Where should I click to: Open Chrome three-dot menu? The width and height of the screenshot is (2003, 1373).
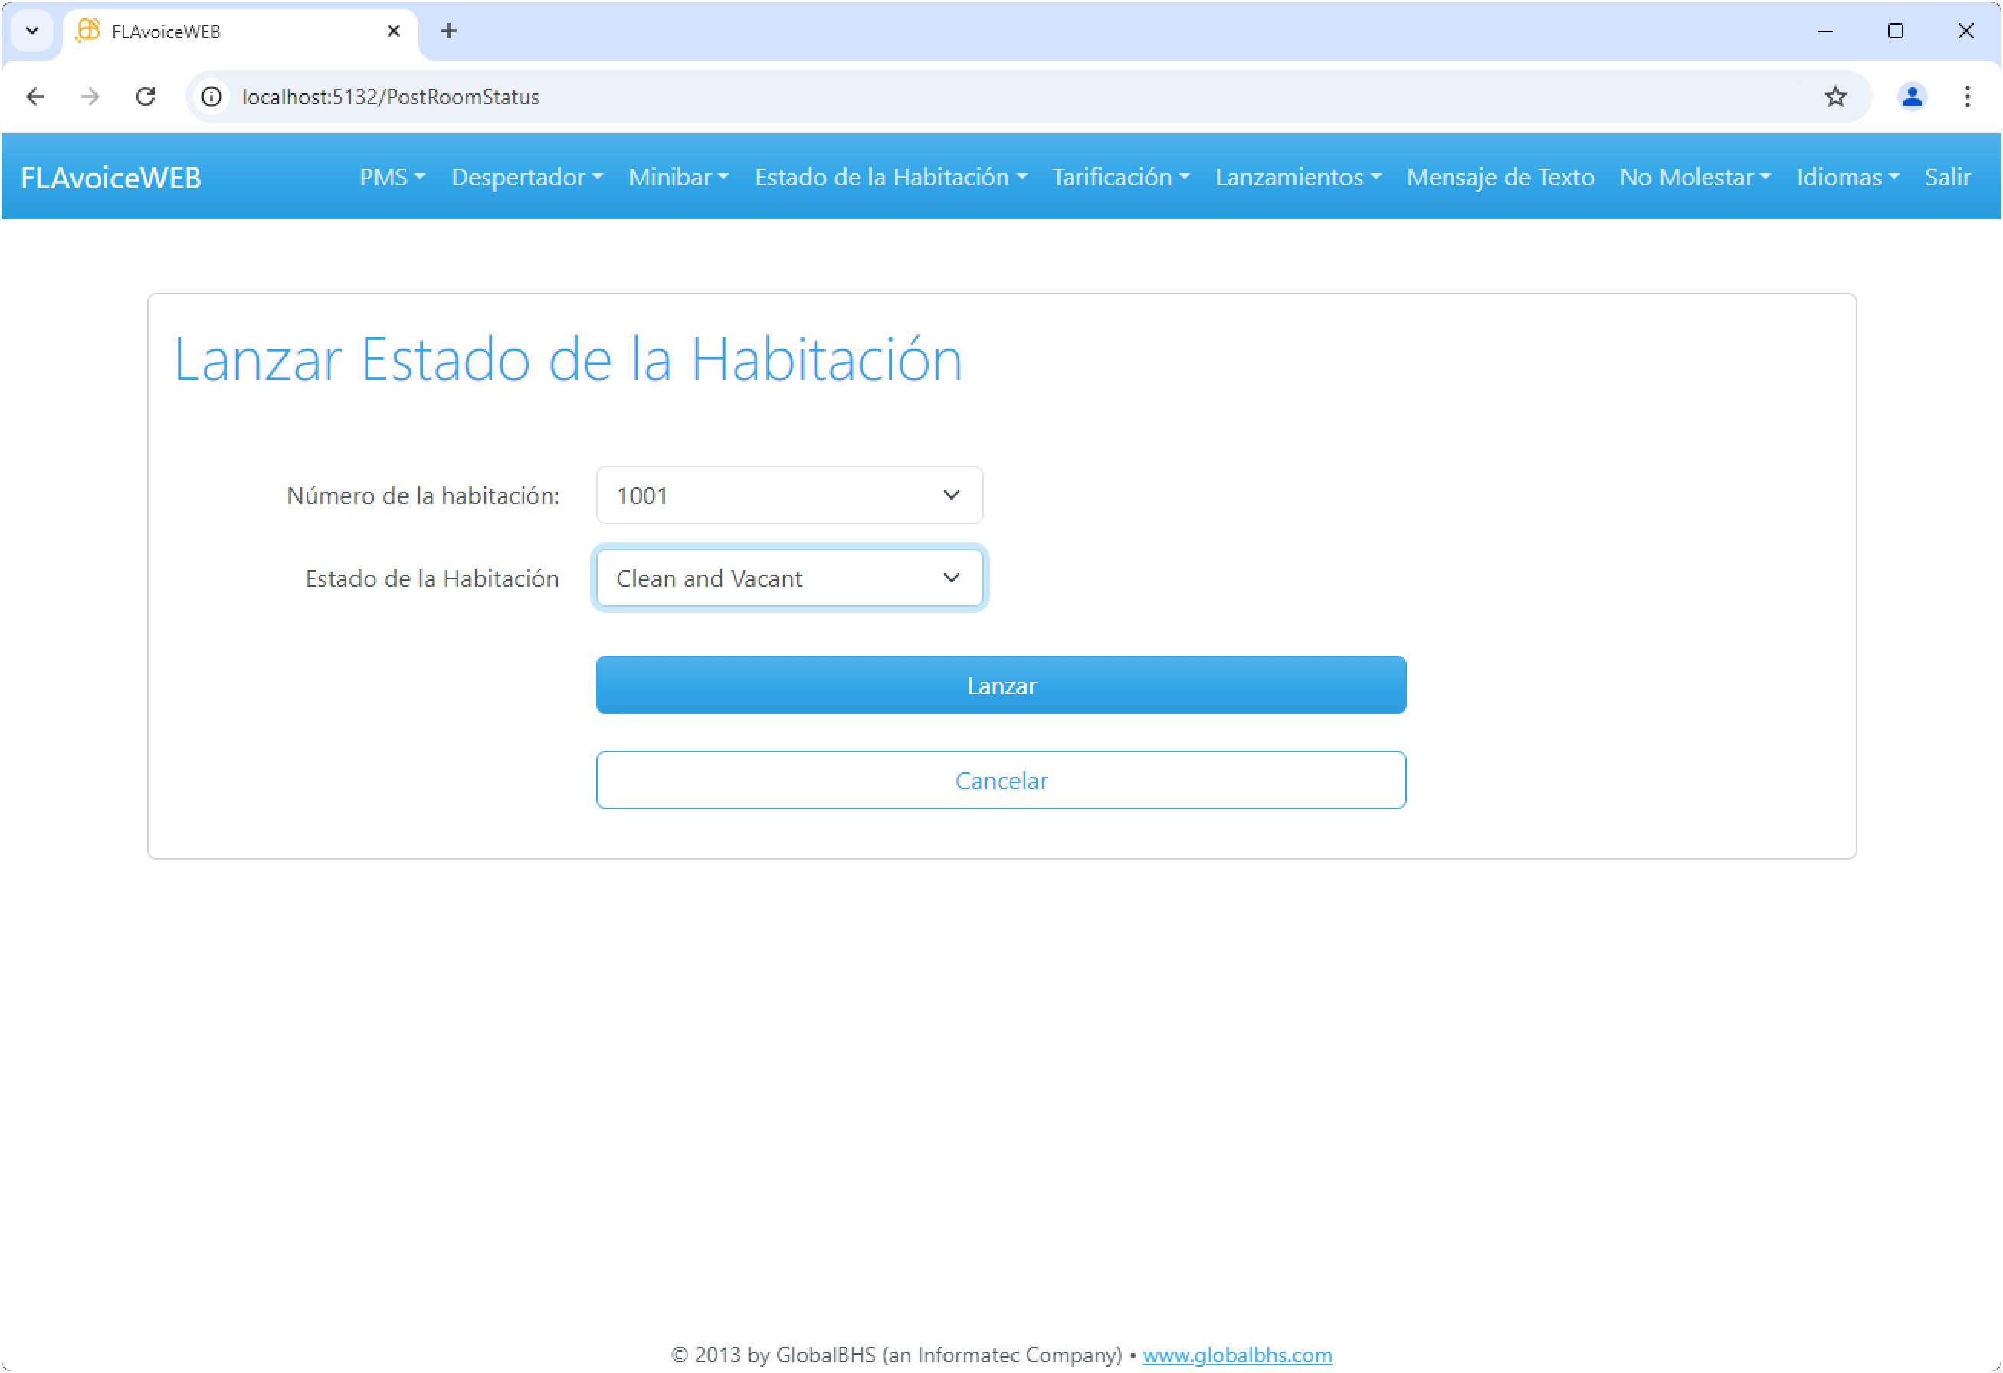tap(1967, 97)
